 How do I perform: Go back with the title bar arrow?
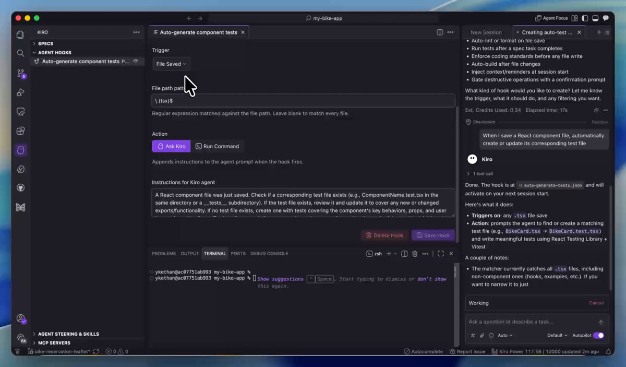point(189,18)
